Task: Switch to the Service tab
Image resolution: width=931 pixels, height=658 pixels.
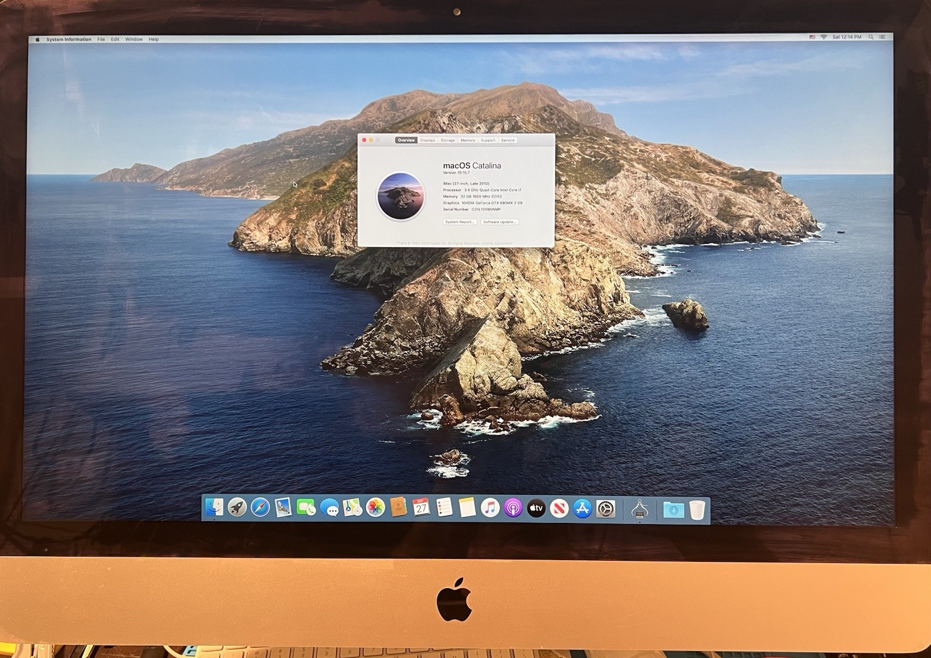Action: (508, 140)
